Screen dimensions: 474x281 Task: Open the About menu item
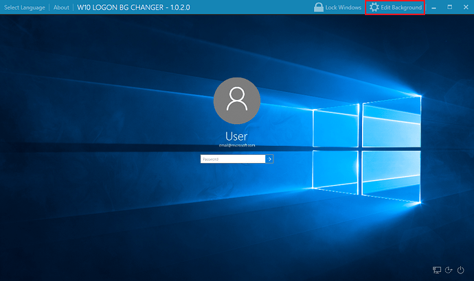[61, 8]
